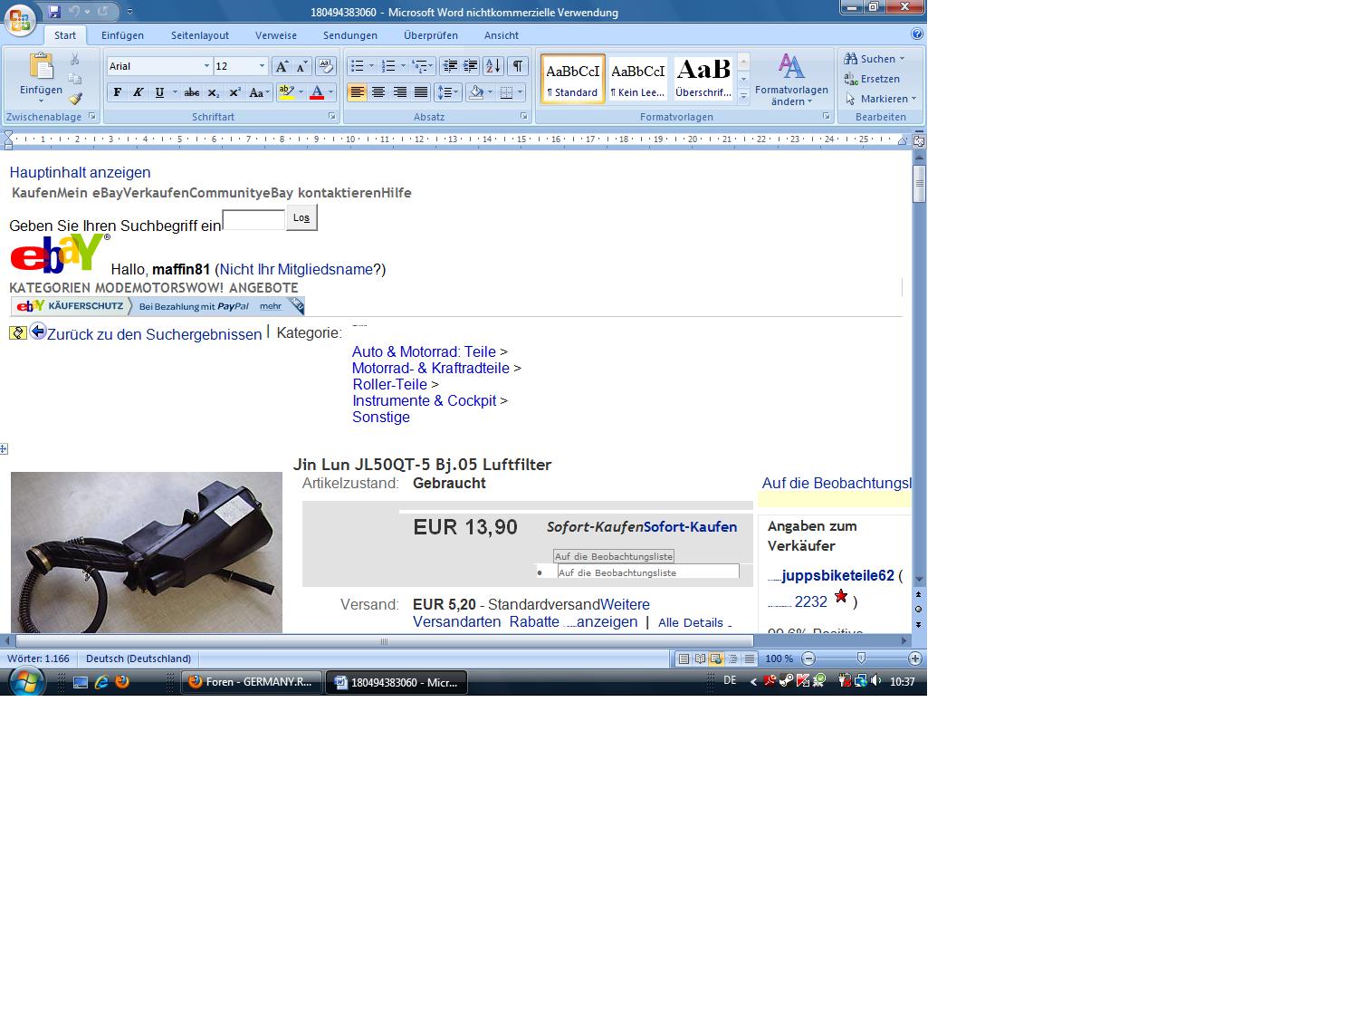Screen dimensions: 1358x1019
Task: Switch to the Sendungen tab
Action: (350, 35)
